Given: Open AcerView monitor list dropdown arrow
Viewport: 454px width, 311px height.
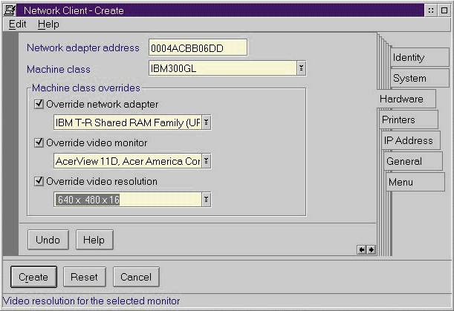Looking at the screenshot, I should [206, 161].
